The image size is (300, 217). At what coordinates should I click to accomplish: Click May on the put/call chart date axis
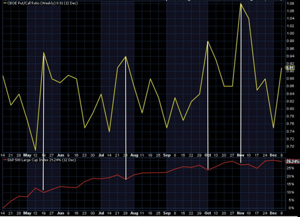pos(27,155)
